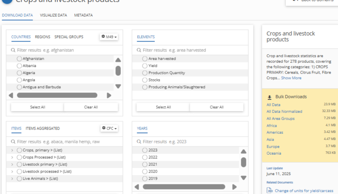Download the Africa bulk file
This screenshot has width=338, height=194.
point(271,126)
